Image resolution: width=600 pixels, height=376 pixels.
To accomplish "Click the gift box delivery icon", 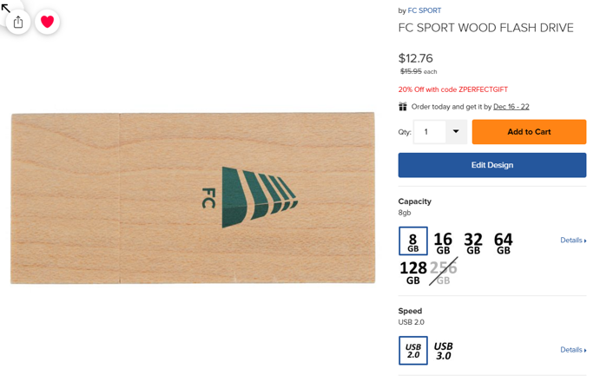I will click(x=403, y=107).
